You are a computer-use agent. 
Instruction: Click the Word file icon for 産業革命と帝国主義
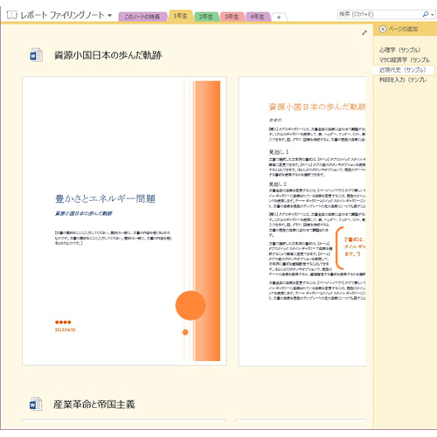point(36,404)
